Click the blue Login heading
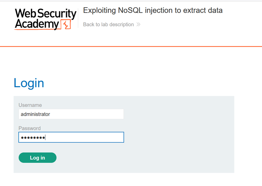 pos(29,83)
